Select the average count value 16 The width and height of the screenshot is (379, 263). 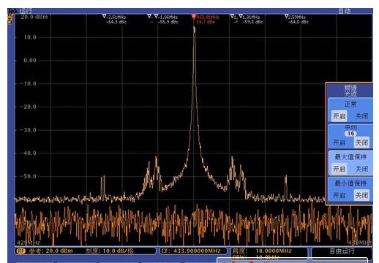(x=350, y=134)
